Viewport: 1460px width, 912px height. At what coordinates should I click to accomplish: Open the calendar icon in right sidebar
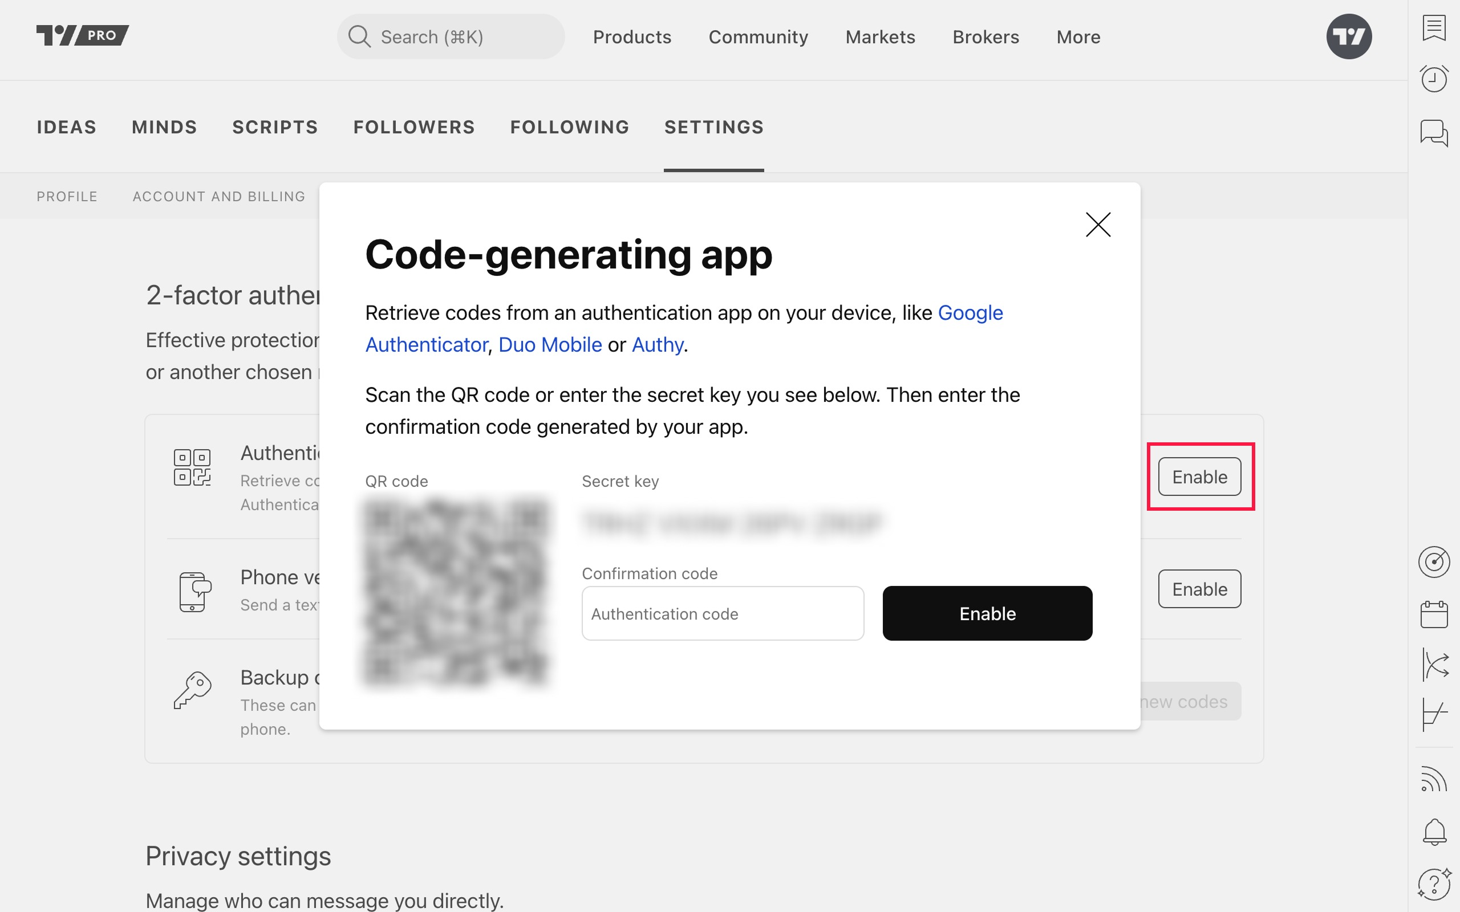pyautogui.click(x=1433, y=614)
